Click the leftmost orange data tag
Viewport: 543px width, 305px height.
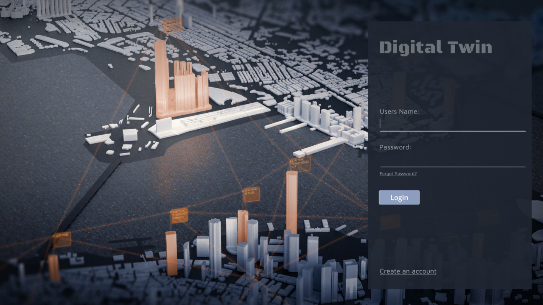pos(62,239)
